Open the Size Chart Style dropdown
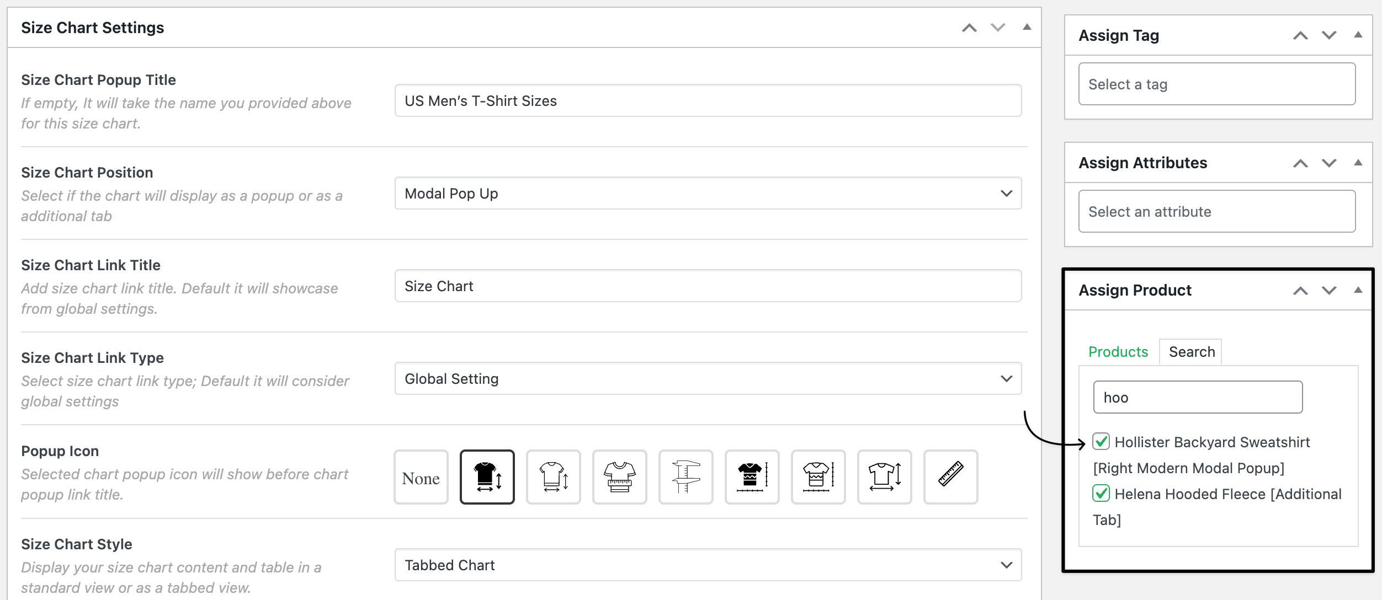The height and width of the screenshot is (600, 1382). [708, 565]
